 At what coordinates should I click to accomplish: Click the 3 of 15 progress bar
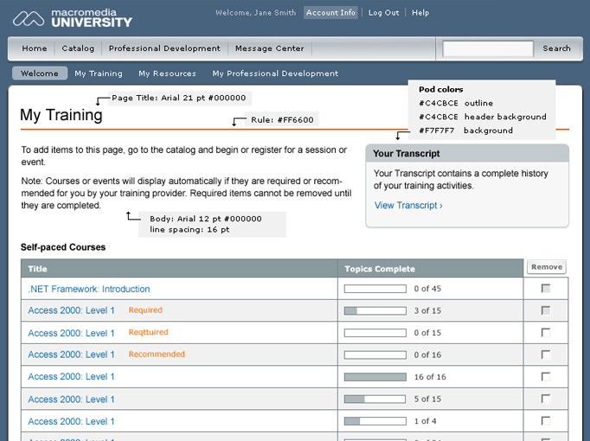[375, 310]
